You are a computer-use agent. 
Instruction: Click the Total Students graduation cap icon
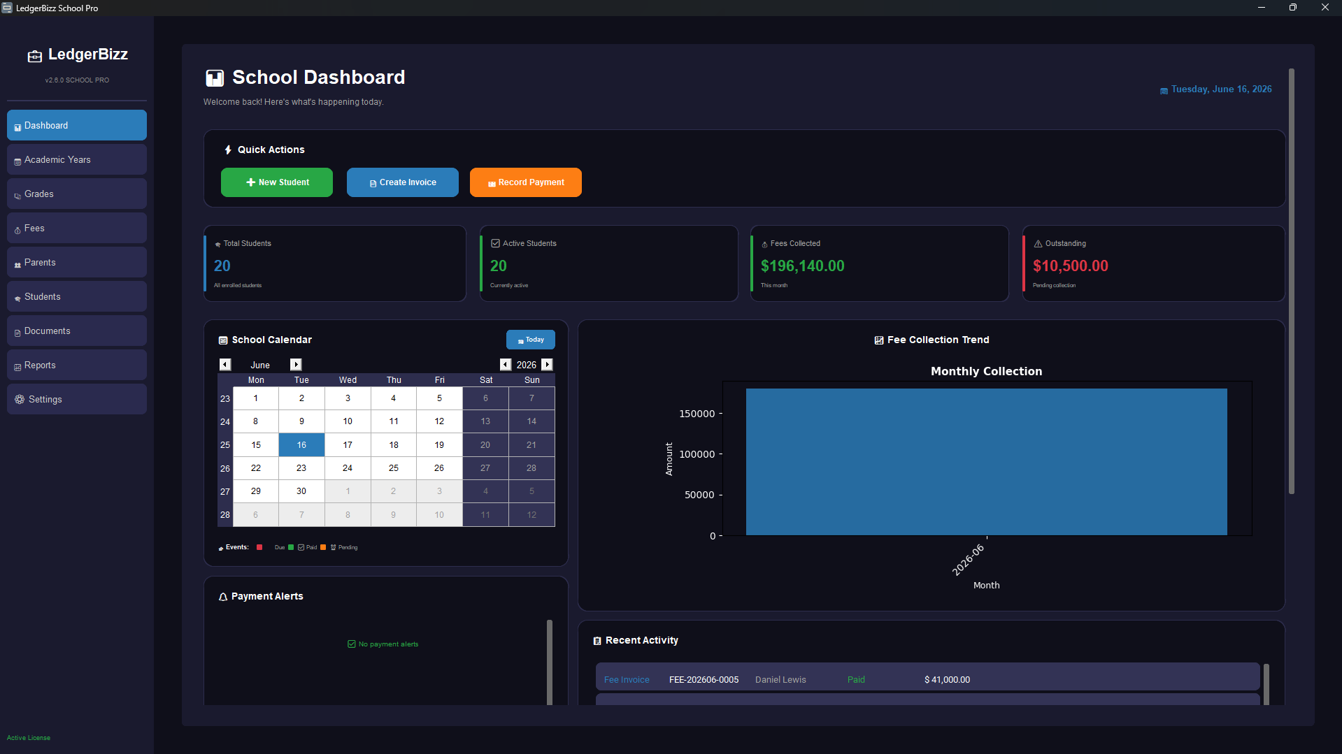pyautogui.click(x=218, y=244)
